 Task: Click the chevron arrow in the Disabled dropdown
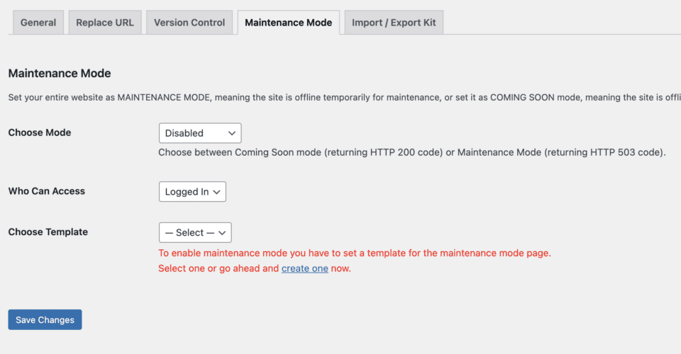pos(231,133)
